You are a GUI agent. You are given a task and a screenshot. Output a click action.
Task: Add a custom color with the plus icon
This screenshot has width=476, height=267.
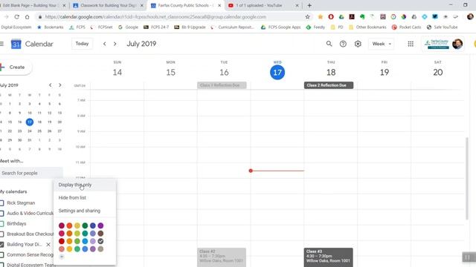[x=62, y=257]
